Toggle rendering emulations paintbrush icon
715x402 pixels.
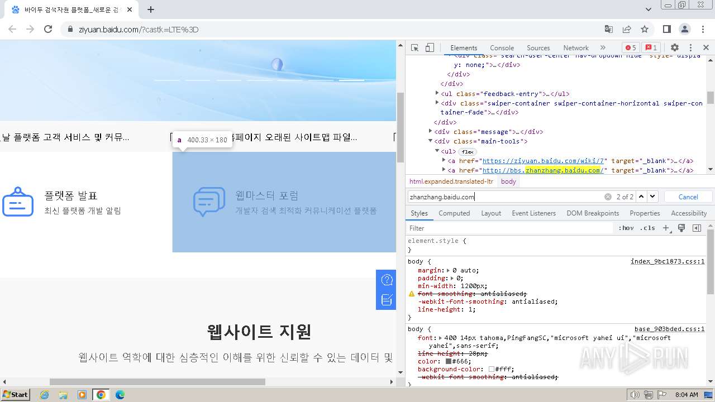tap(681, 228)
